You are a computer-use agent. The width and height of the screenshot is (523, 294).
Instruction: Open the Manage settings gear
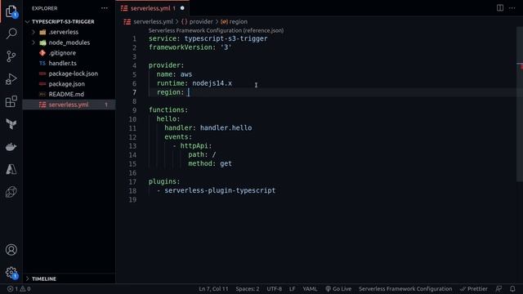(11, 273)
